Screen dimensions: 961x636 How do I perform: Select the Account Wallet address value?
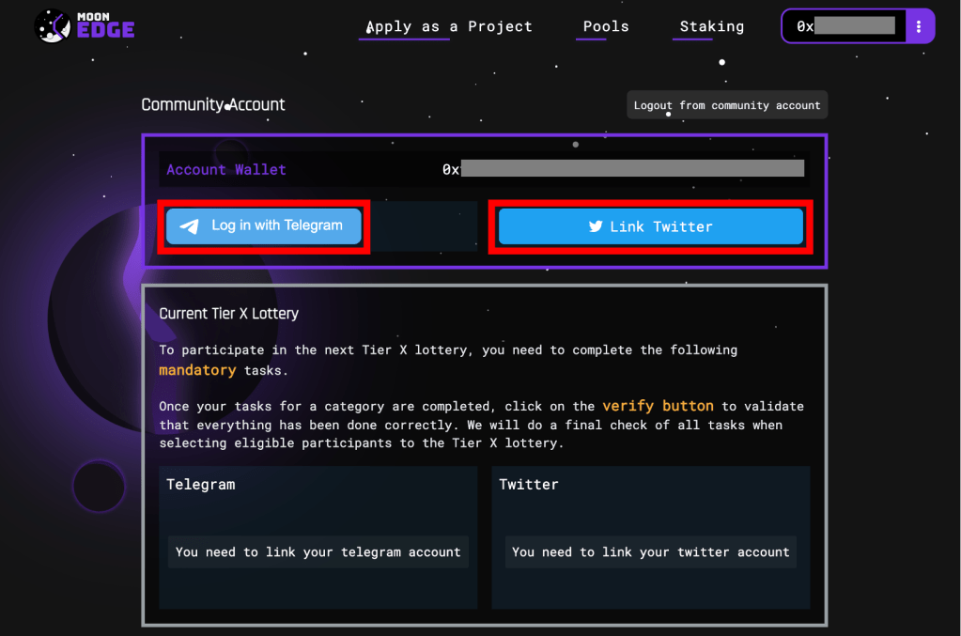pos(623,169)
